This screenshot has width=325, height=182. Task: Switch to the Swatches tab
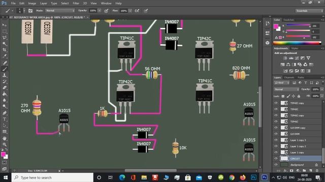point(289,20)
